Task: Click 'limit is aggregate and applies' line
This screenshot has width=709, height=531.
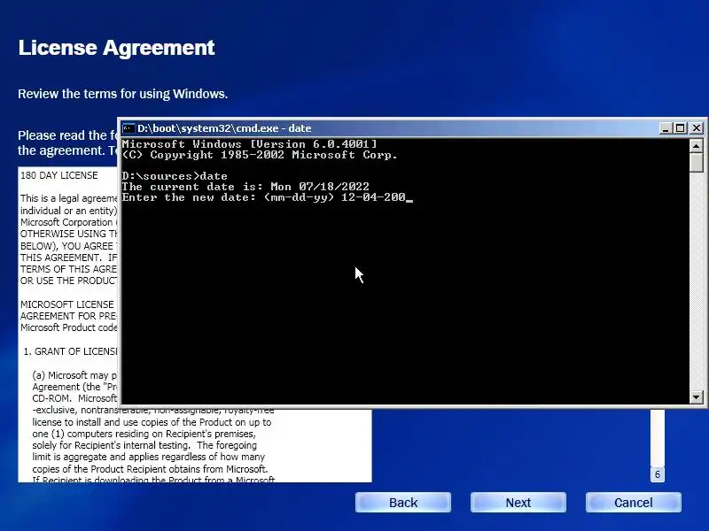Action: [x=148, y=457]
